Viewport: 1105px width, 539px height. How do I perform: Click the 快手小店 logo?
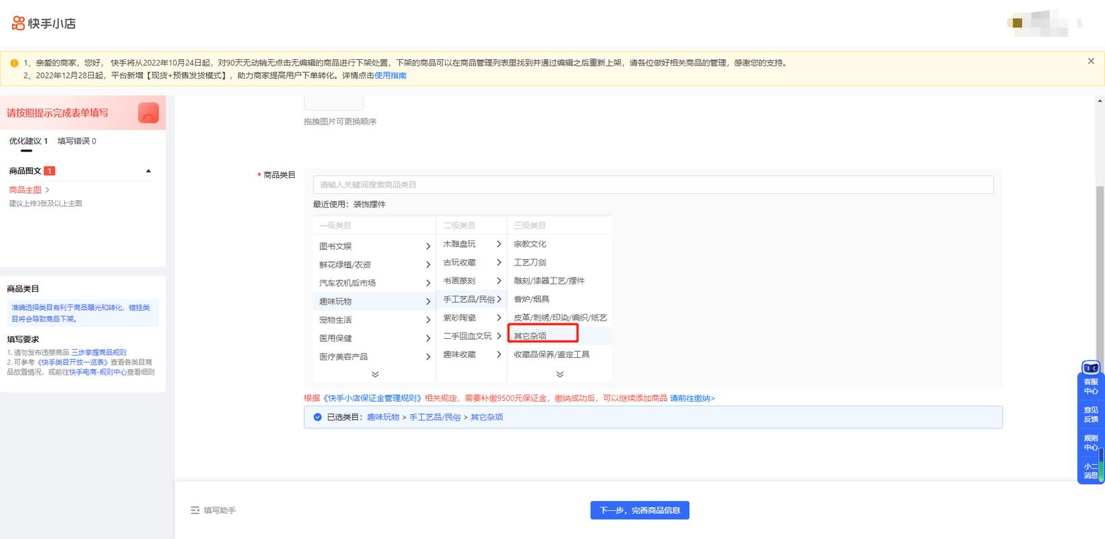44,24
